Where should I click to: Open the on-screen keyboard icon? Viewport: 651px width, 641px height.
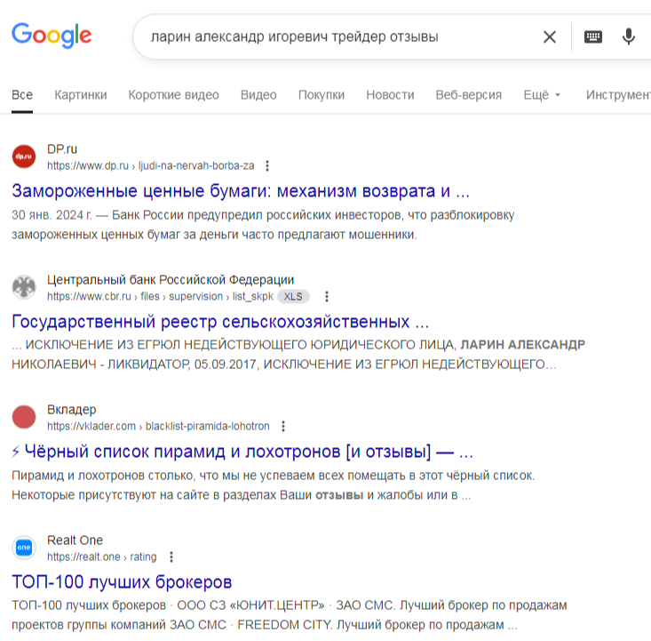tap(592, 37)
